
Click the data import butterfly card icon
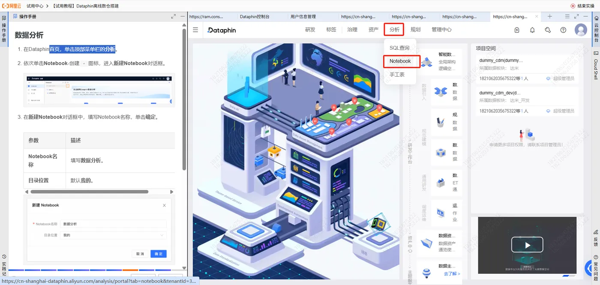coord(441,91)
